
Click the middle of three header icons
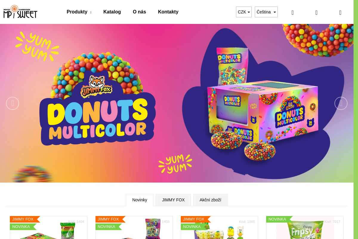[317, 12]
